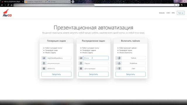
Task: Open a new browser tab
Action: pos(73,2)
